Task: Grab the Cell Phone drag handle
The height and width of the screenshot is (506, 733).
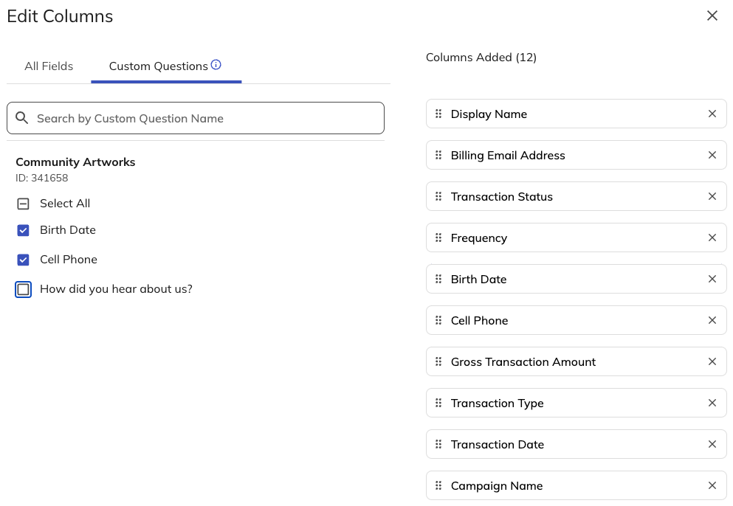Action: [438, 320]
